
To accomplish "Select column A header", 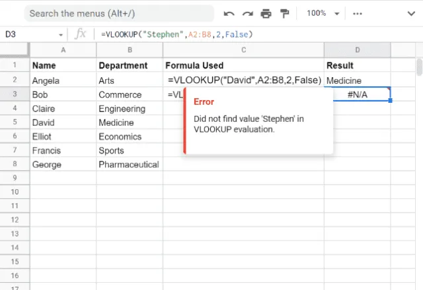I will pos(63,50).
